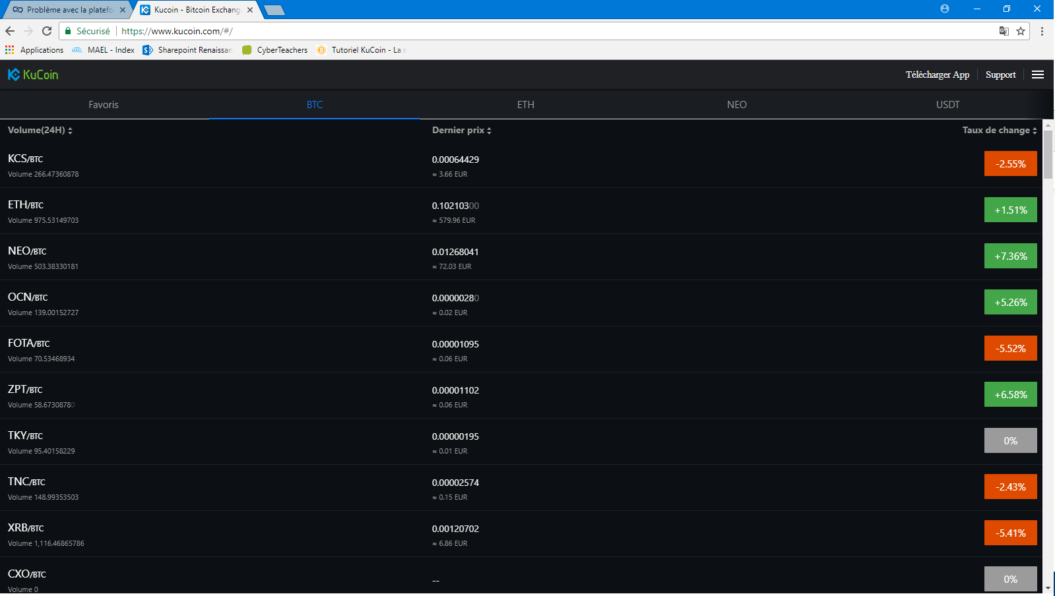Sort by Dernier prix column
Viewport: 1055px width, 596px height.
point(461,131)
